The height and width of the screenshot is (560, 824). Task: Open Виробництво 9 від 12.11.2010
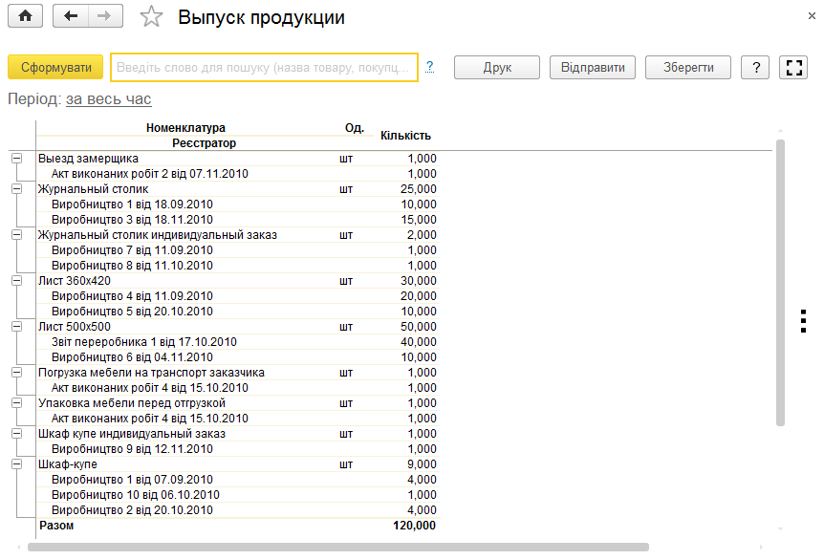click(132, 448)
